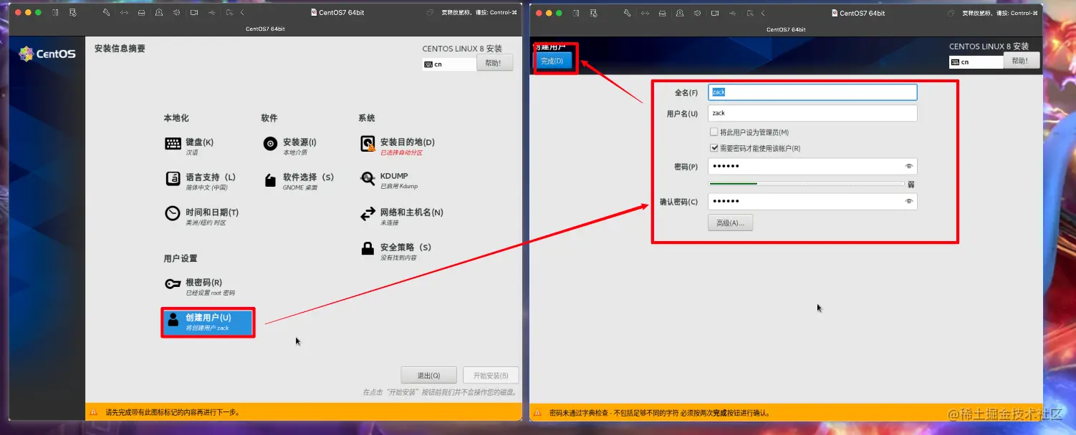The width and height of the screenshot is (1076, 435).
Task: Click hard disk icon in right toolbar
Action: [662, 13]
